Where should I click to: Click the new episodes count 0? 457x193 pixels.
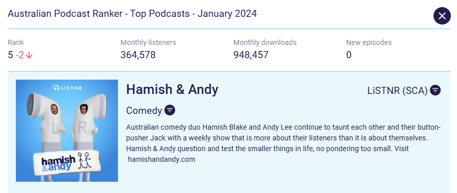click(x=349, y=55)
